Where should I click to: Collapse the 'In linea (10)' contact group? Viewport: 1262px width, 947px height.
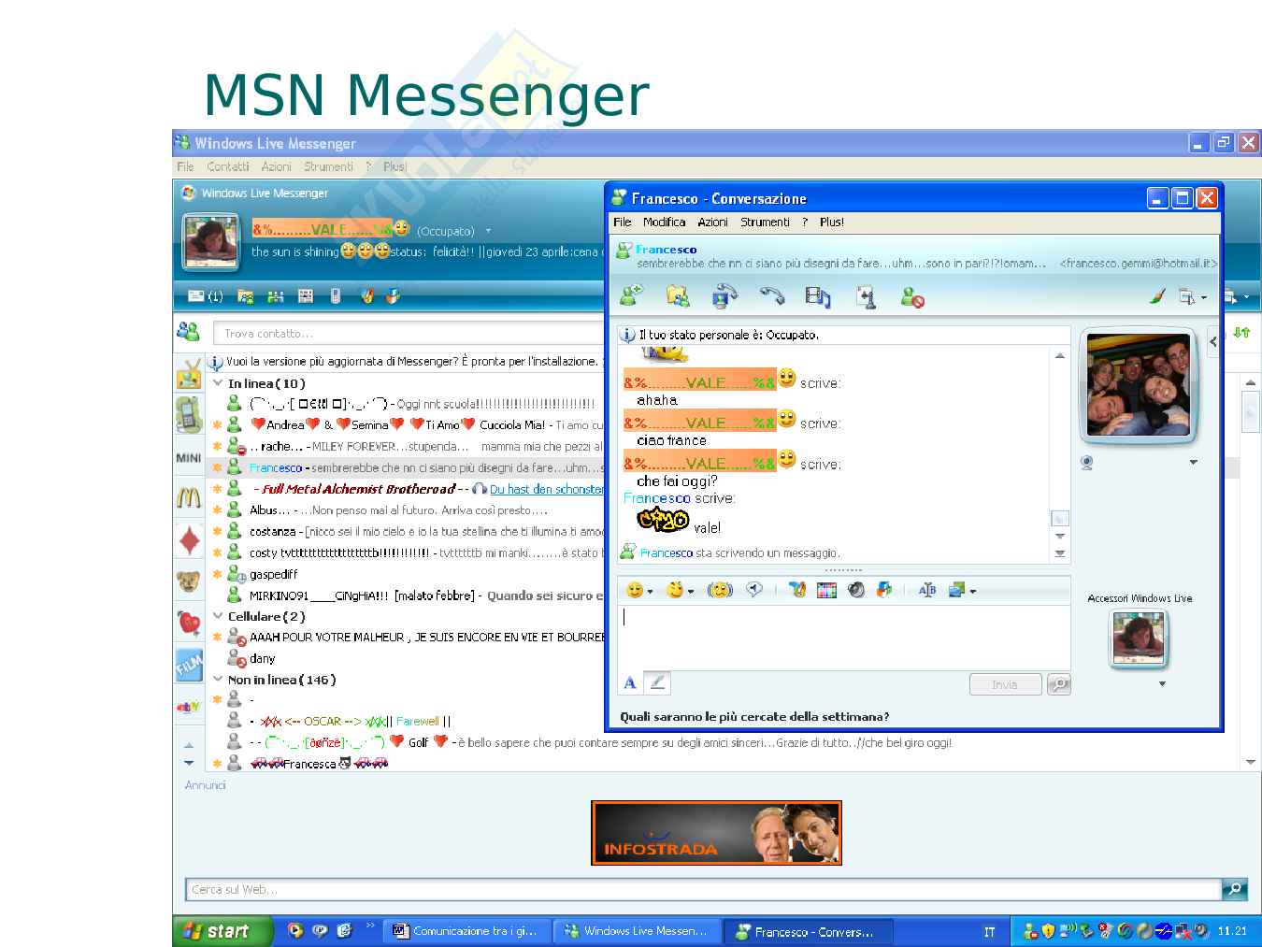tap(218, 383)
